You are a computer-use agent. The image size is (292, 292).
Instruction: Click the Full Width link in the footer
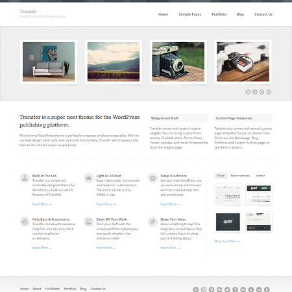[53, 289]
